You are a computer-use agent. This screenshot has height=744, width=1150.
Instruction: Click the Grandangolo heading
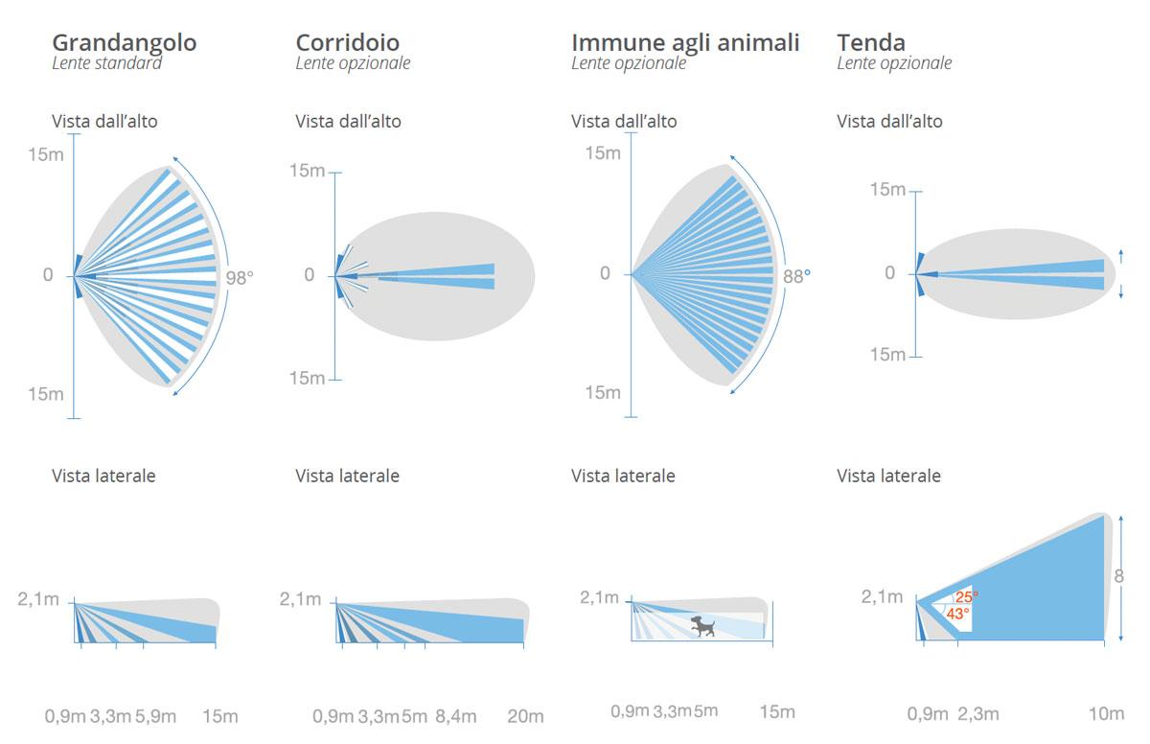click(125, 42)
